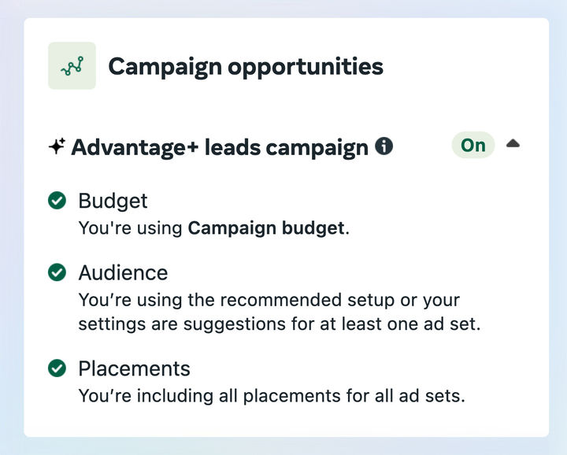Click the Advantage+ leads campaign title
This screenshot has width=567, height=455.
220,147
